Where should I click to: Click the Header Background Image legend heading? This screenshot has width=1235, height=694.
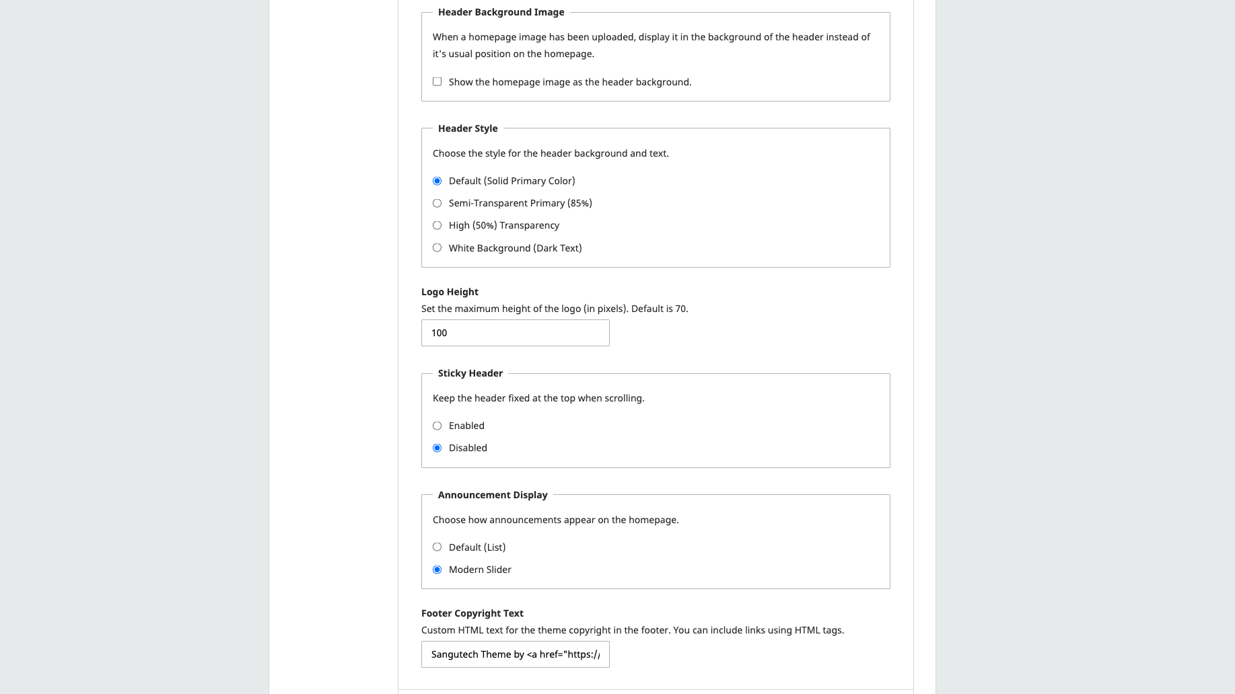click(501, 12)
